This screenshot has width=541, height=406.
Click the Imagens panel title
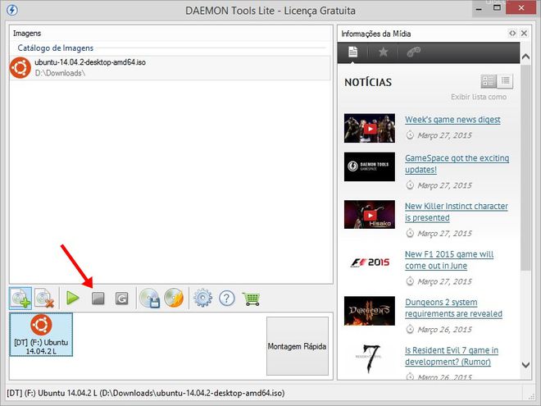27,33
